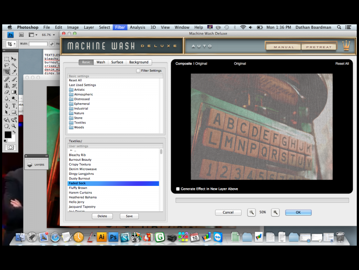
Task: Switch to the Wash tab
Action: click(101, 62)
